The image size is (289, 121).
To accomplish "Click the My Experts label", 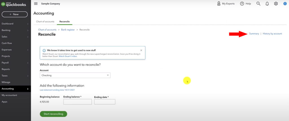I will 228,4.
